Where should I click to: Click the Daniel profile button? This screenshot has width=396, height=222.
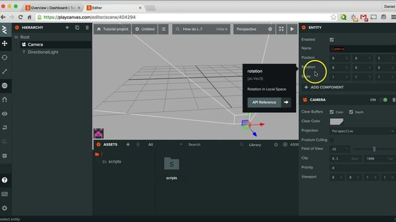tap(389, 7)
